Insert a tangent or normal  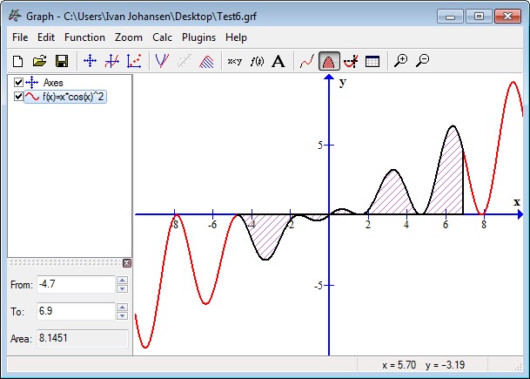162,61
